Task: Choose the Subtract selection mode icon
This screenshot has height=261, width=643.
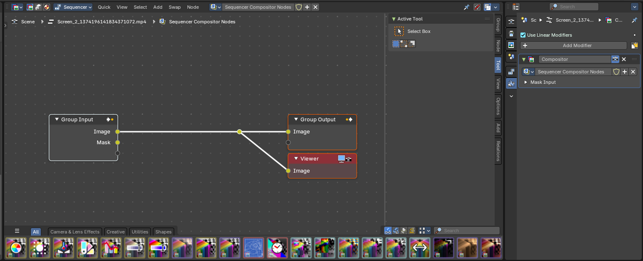Action: point(411,43)
